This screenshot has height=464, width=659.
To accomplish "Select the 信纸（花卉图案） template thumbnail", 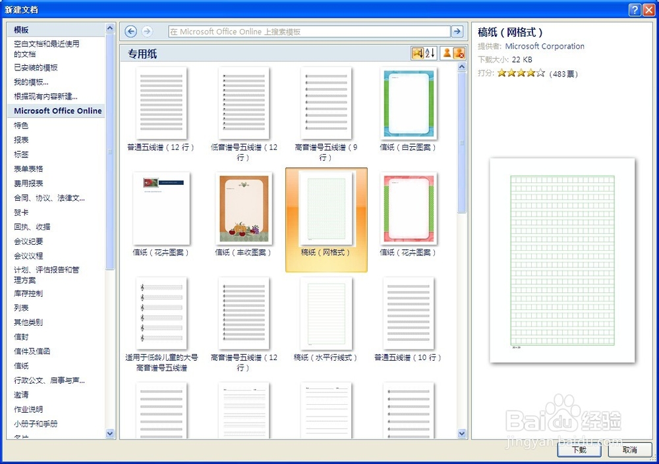I will [161, 209].
